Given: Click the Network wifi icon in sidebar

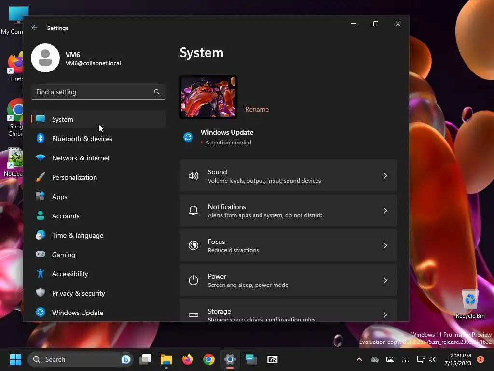Looking at the screenshot, I should tap(41, 157).
